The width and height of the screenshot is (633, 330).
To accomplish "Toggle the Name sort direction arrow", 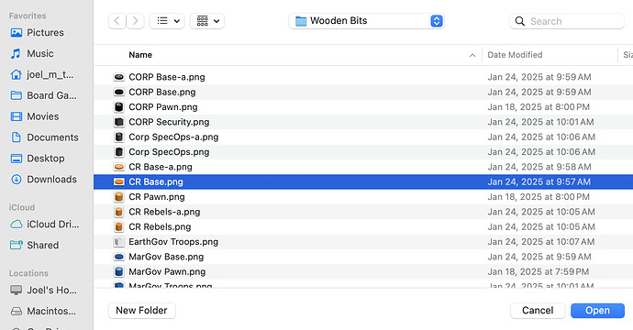I will 472,55.
